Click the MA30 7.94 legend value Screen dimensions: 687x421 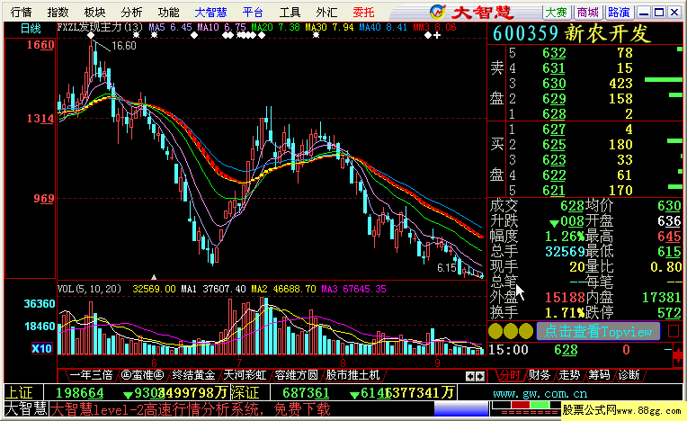click(329, 28)
